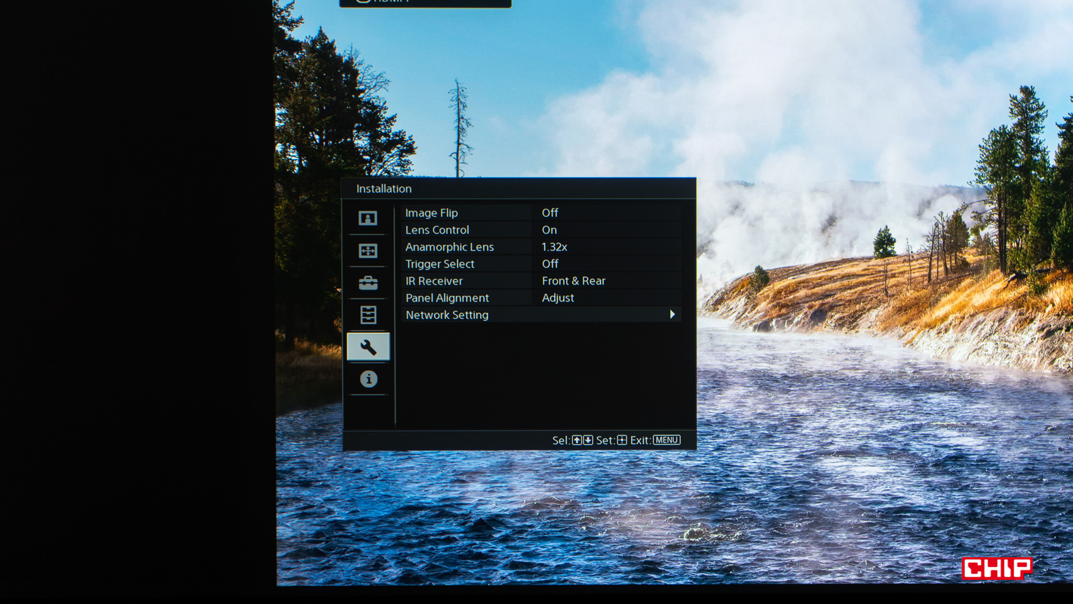The height and width of the screenshot is (604, 1073).
Task: Change the Anamorphic Lens 1.32x value
Action: pyautogui.click(x=554, y=247)
